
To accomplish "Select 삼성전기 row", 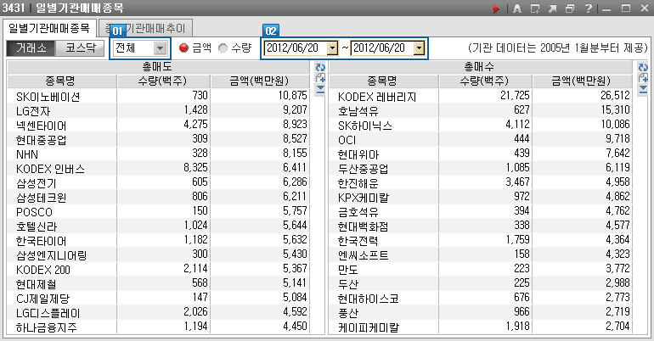I will tap(159, 182).
